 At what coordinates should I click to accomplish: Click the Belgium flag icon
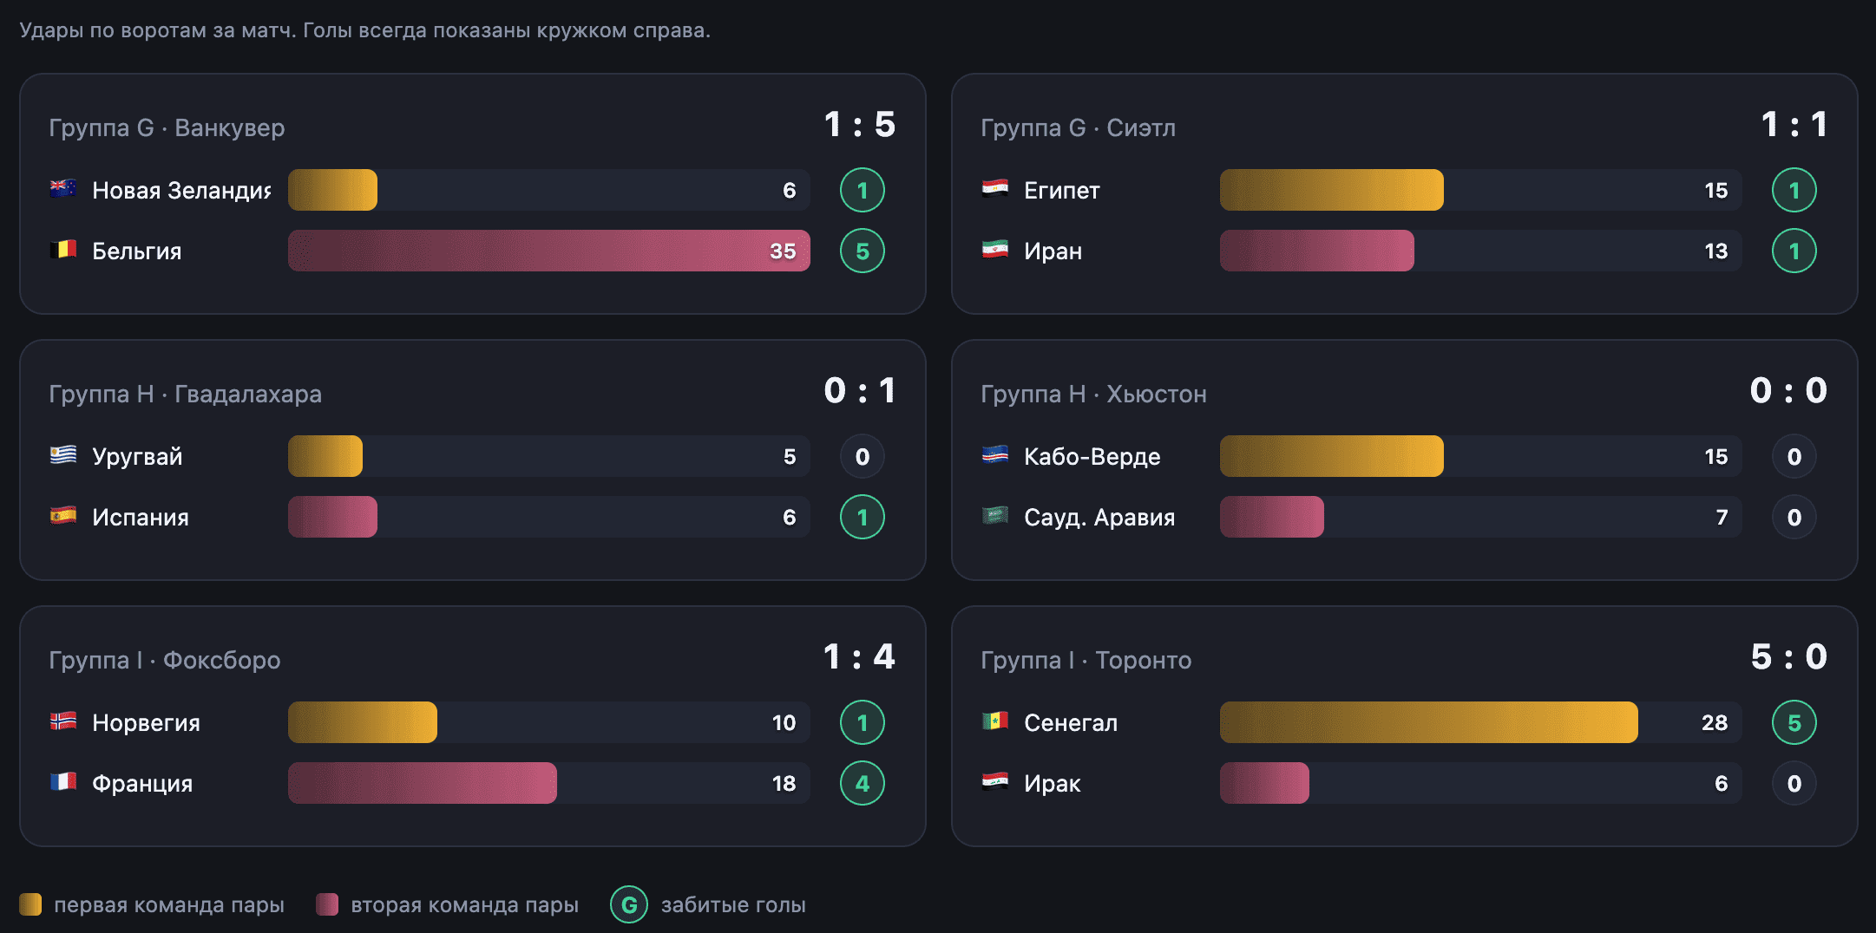(63, 250)
